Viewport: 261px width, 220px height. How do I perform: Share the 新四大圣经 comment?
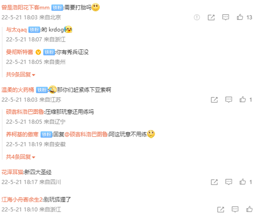(x=214, y=182)
